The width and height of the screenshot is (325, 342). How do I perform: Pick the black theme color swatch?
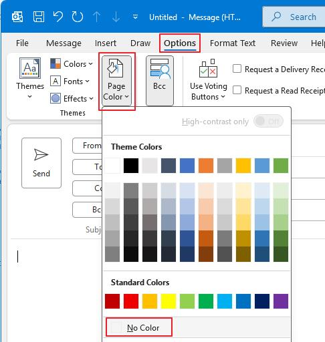click(x=131, y=166)
